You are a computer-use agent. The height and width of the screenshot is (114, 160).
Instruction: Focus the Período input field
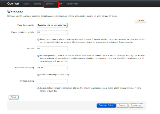point(52,49)
